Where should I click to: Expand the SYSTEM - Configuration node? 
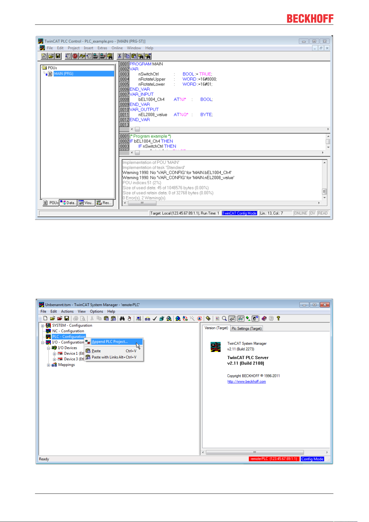point(42,326)
